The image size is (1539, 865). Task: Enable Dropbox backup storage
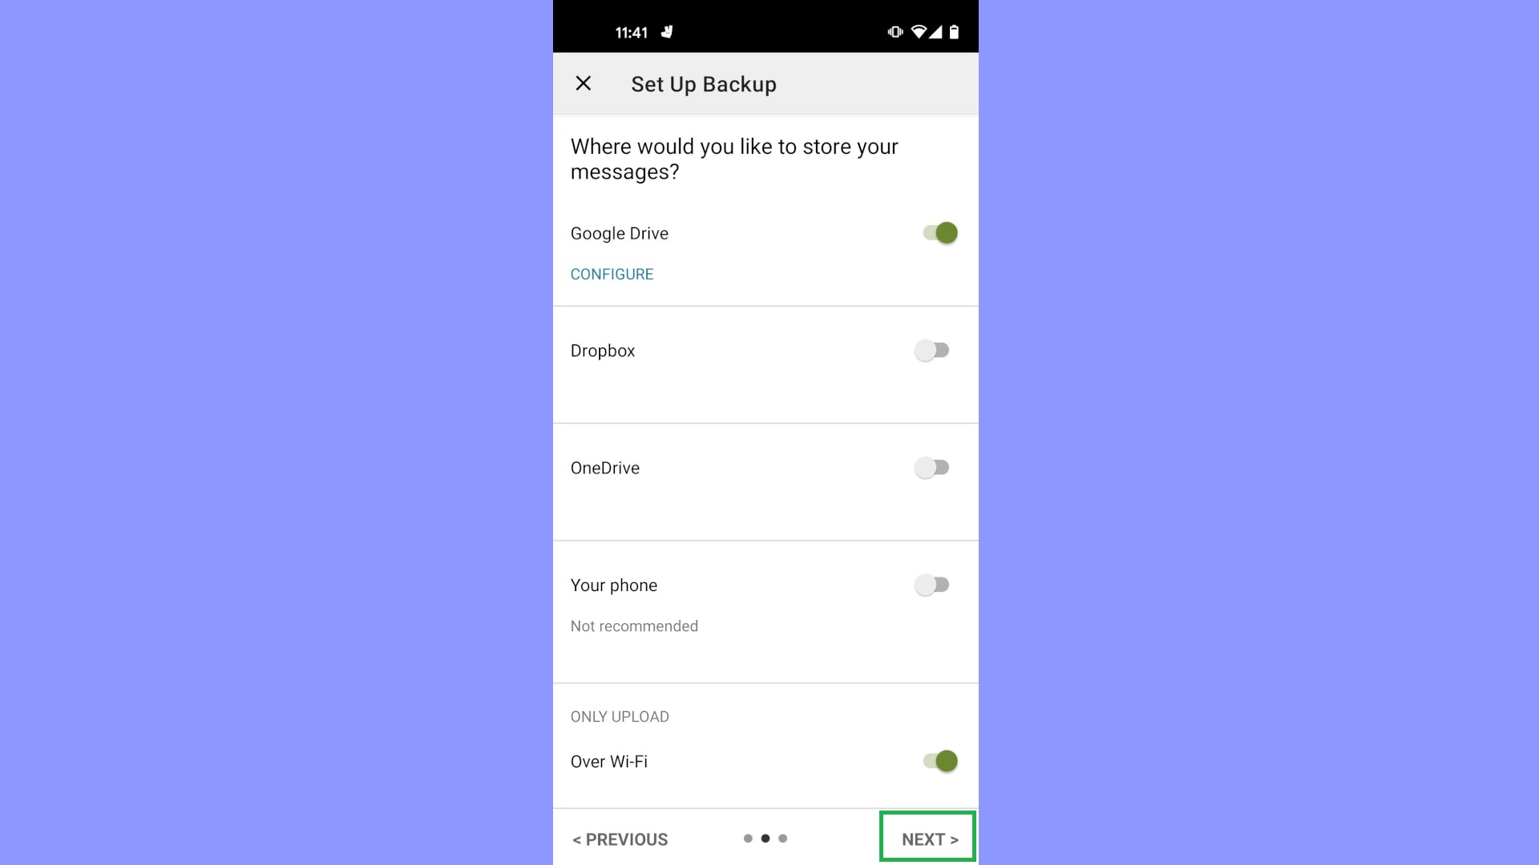(933, 349)
